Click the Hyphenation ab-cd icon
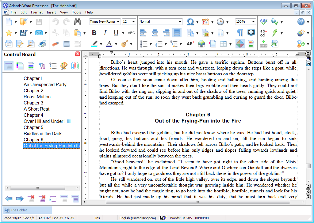This screenshot has height=223, width=314. point(263,33)
